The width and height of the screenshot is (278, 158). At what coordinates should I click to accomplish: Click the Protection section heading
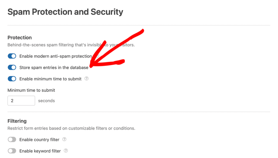click(x=20, y=37)
